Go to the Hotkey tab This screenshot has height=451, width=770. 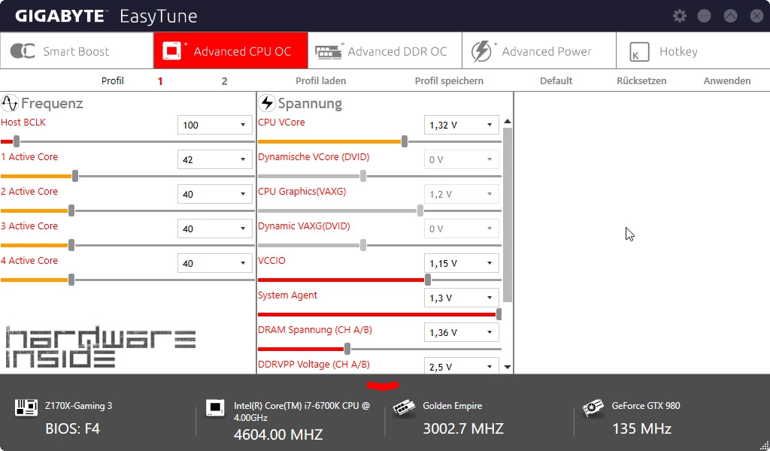pos(693,51)
